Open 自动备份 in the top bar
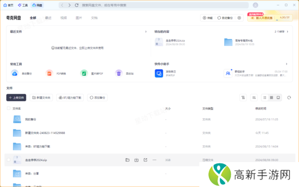299x187 pixels. point(225,18)
